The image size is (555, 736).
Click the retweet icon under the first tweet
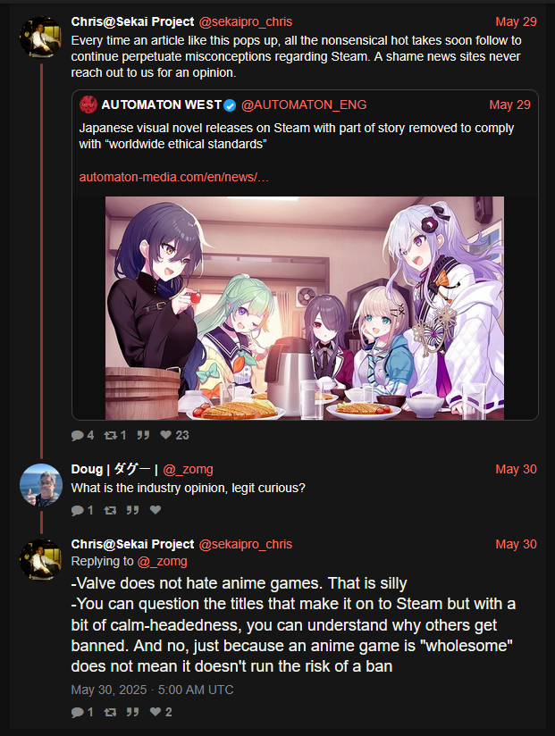110,436
